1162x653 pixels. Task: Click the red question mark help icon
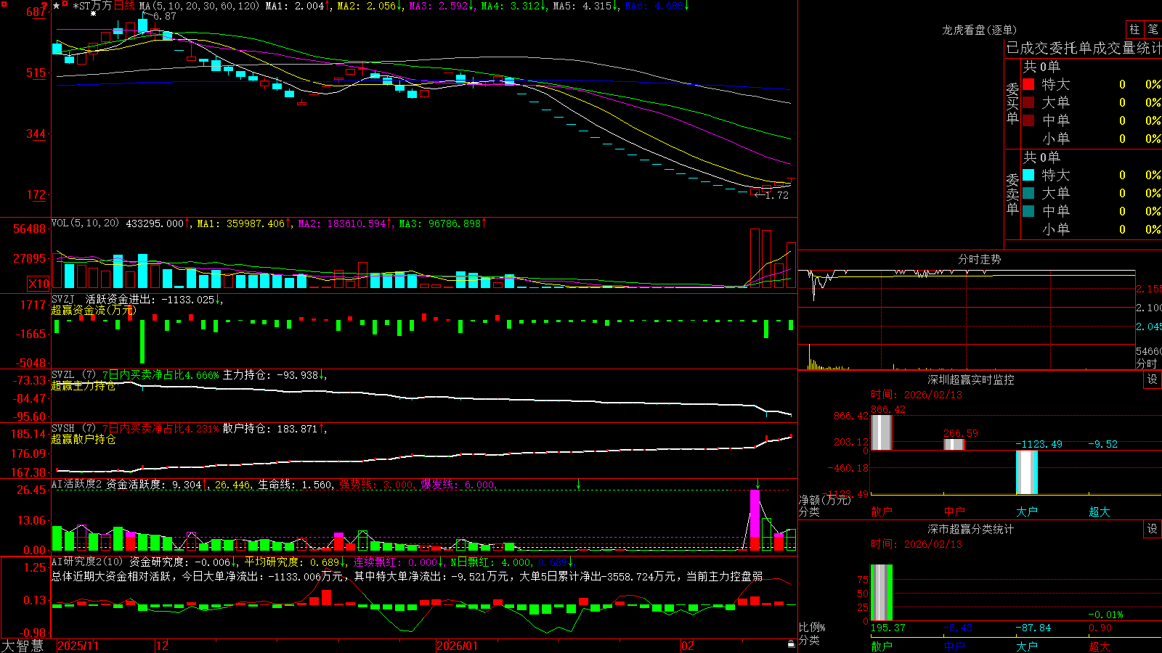[44, 5]
